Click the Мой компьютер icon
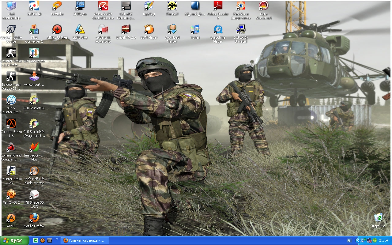 [x=11, y=6]
